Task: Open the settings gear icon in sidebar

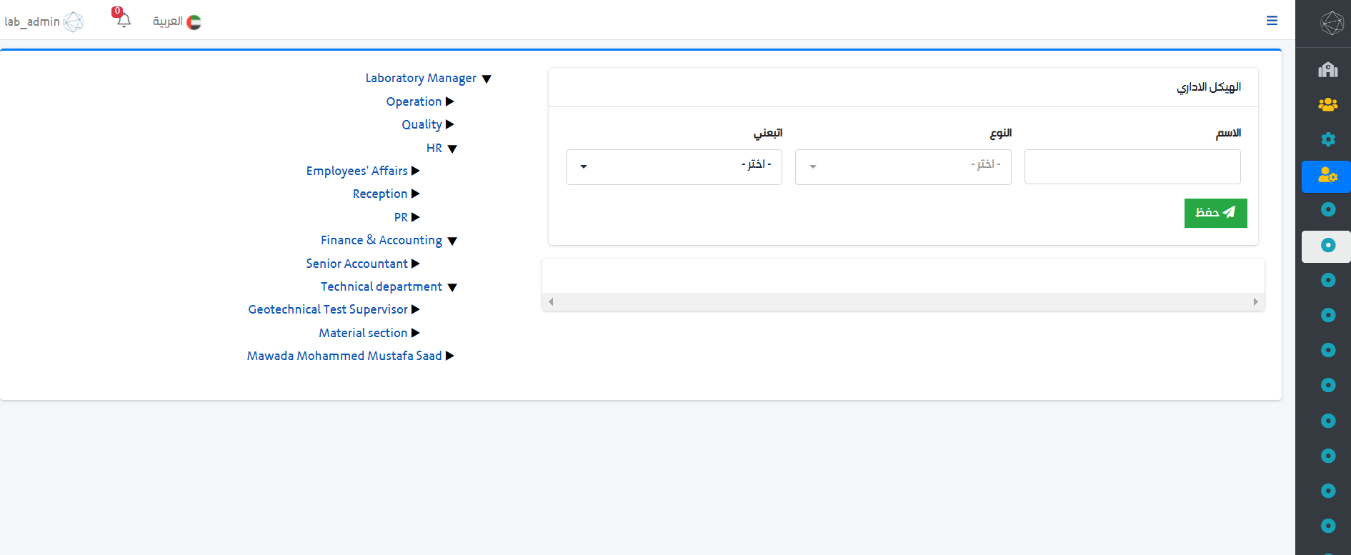Action: point(1327,139)
